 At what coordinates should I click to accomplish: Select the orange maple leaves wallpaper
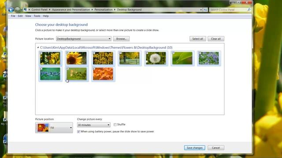(103, 74)
